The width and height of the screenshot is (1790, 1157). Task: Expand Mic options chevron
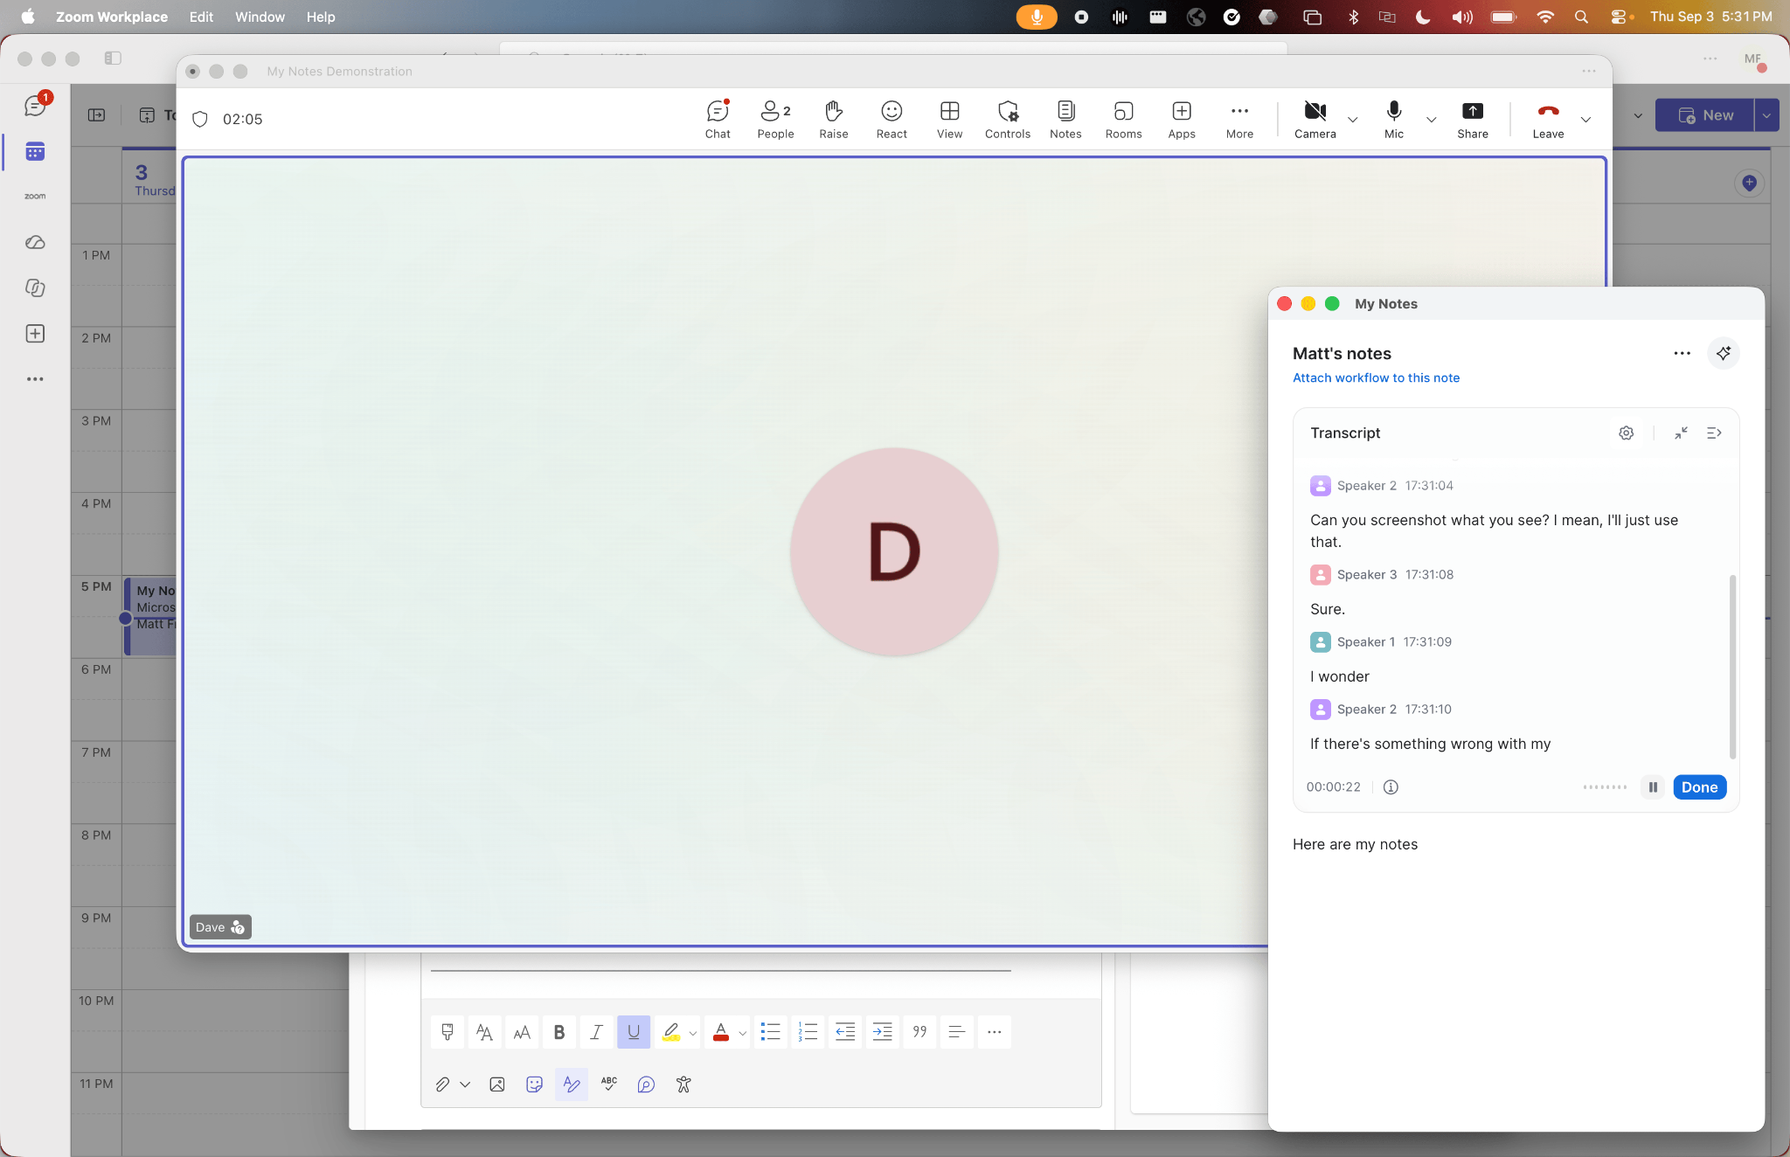[x=1431, y=119]
